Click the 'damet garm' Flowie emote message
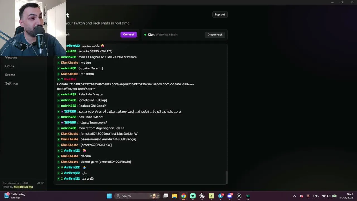 click(x=106, y=162)
